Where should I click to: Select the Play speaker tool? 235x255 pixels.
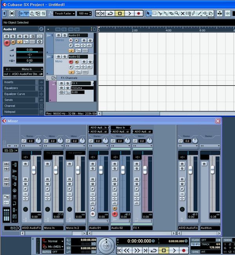205,13
